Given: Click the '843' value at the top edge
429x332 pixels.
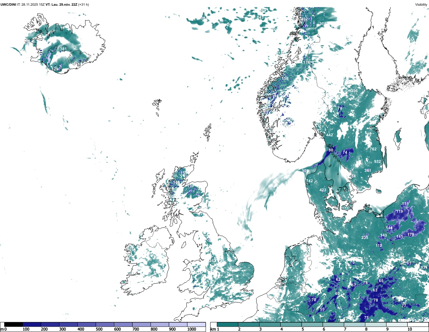Looking at the screenshot, I should pyautogui.click(x=260, y=17).
